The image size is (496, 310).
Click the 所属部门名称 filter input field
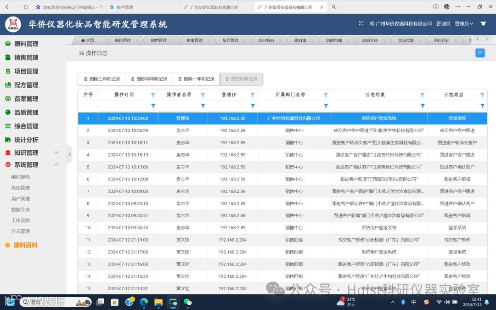click(290, 106)
